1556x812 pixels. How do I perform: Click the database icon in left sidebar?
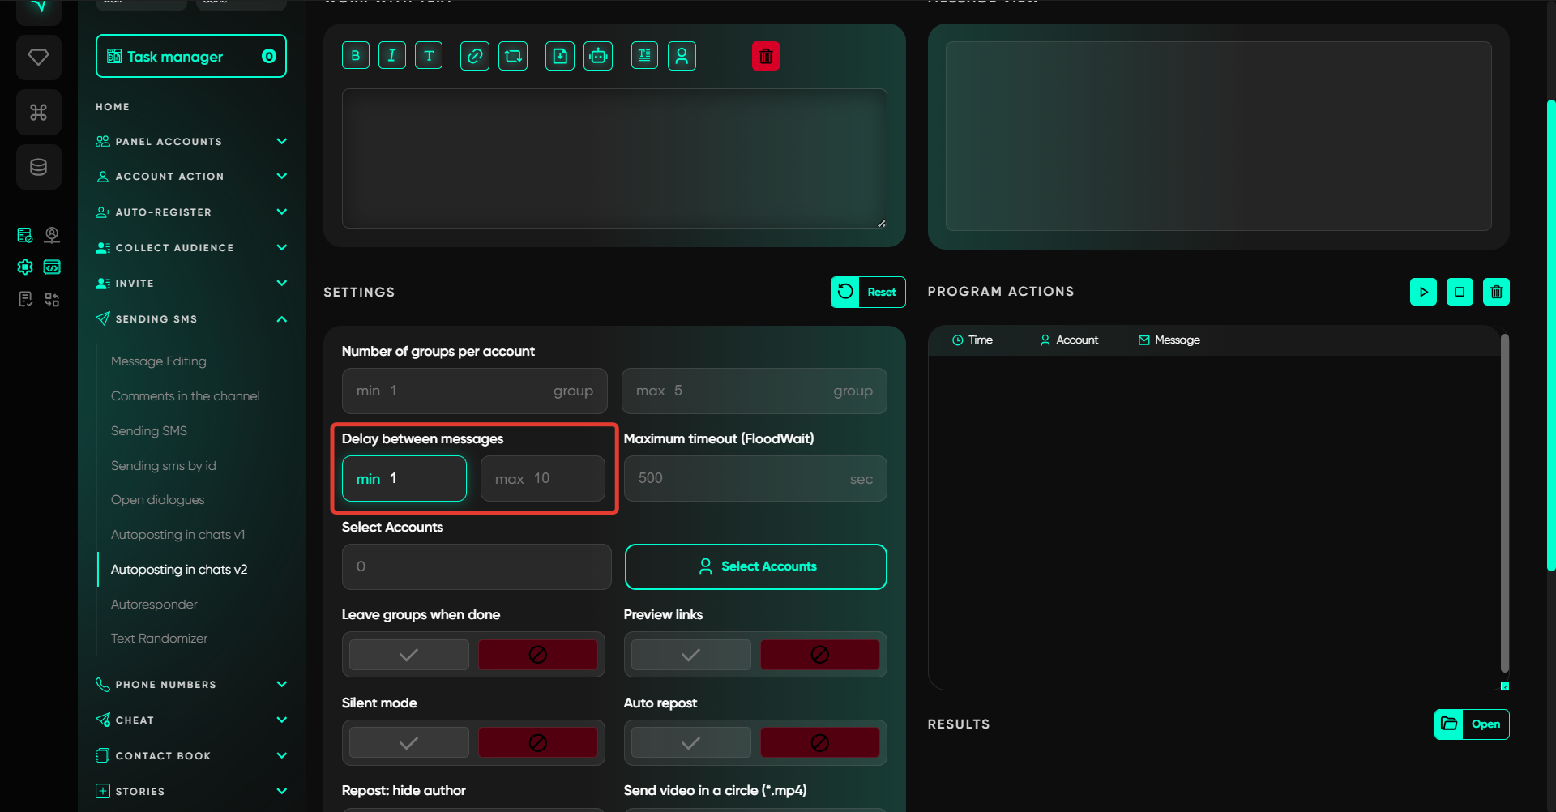(x=38, y=168)
